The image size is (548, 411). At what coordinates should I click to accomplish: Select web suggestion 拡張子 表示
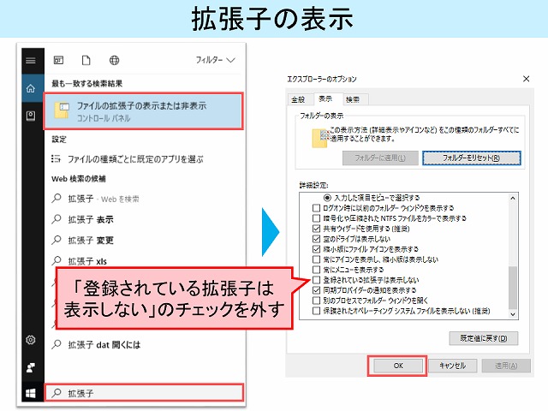[91, 219]
